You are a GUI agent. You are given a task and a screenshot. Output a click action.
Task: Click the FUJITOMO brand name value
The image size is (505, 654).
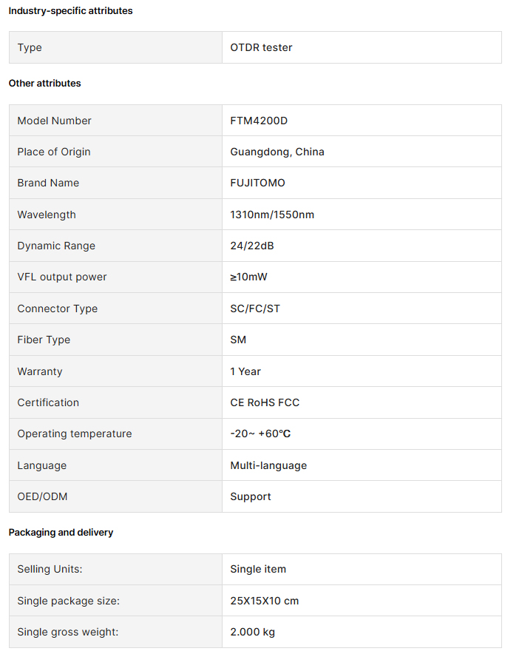pyautogui.click(x=257, y=183)
